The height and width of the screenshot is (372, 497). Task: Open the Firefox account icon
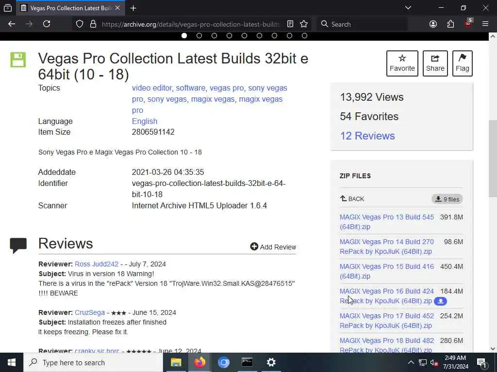click(433, 24)
